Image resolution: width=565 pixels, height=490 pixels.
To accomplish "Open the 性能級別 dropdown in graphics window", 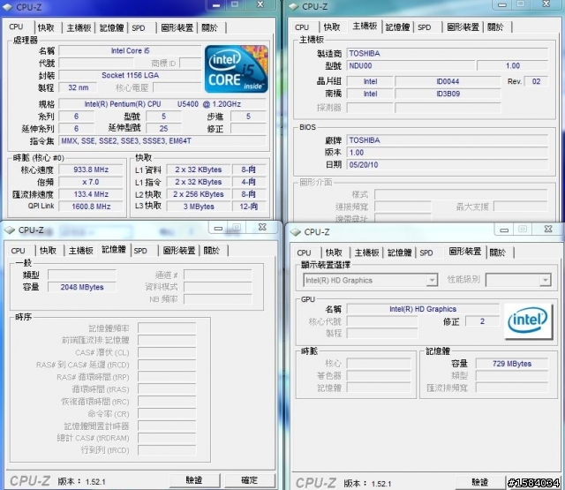I will tap(546, 280).
